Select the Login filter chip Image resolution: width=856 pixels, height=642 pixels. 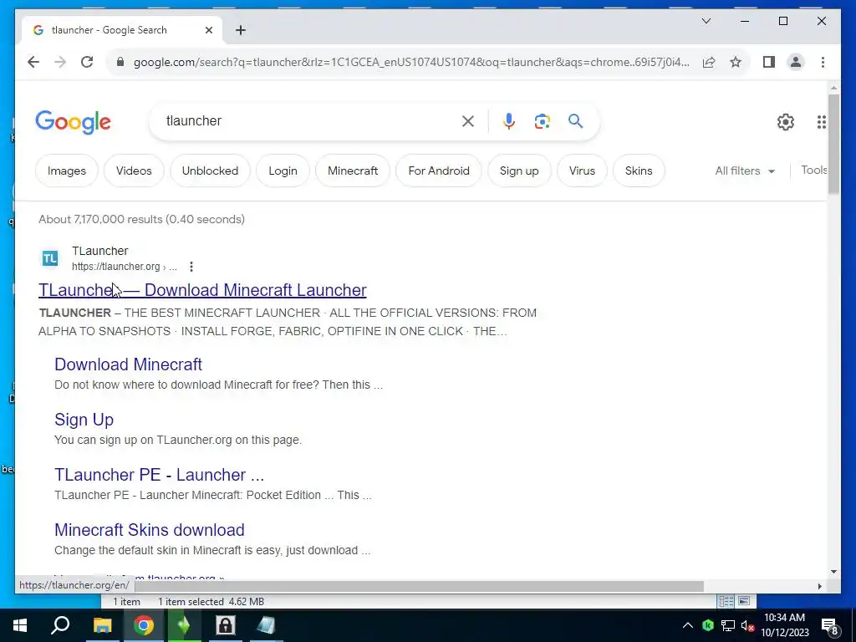(283, 171)
